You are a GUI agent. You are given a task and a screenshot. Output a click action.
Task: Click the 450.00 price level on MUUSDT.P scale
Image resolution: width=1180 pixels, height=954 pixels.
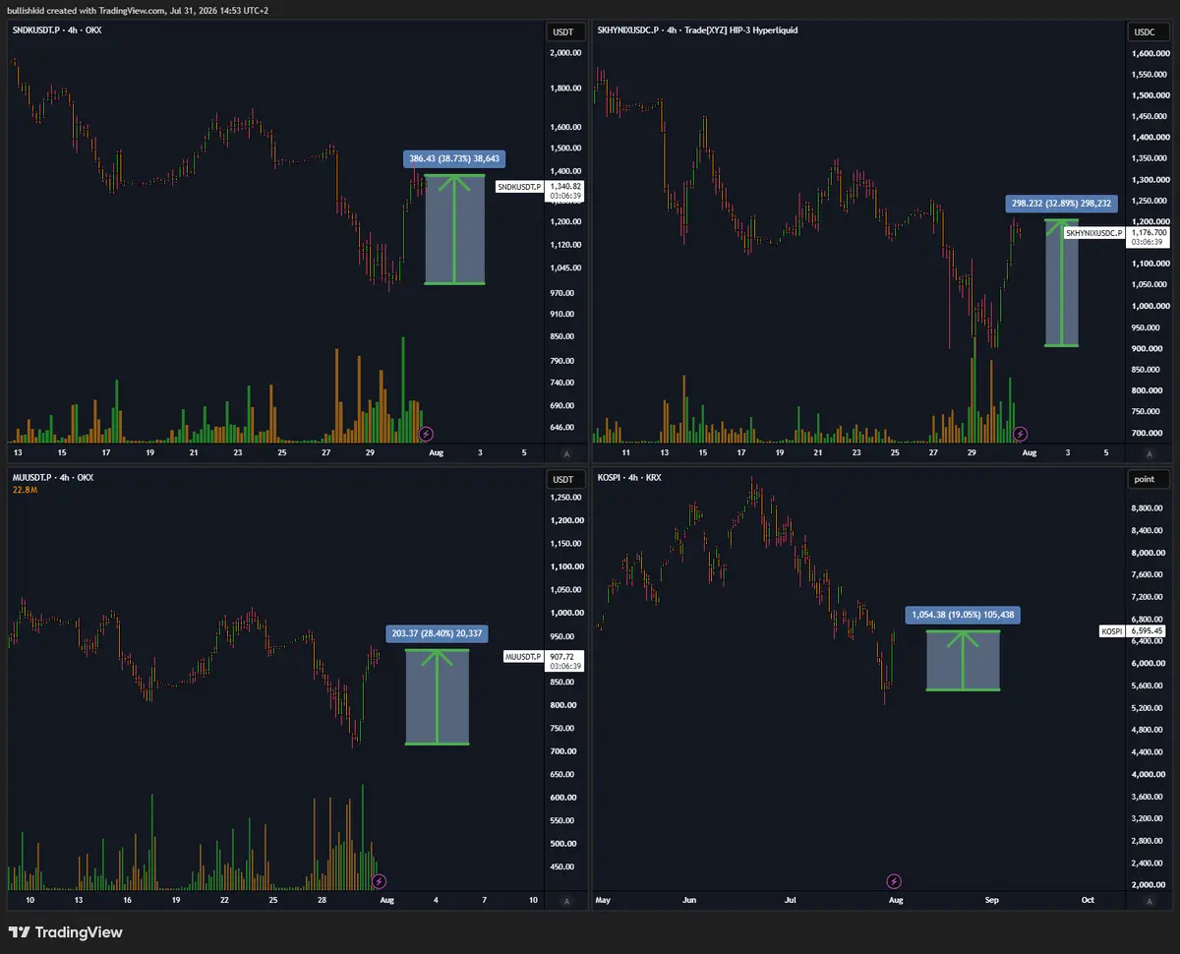pos(563,867)
